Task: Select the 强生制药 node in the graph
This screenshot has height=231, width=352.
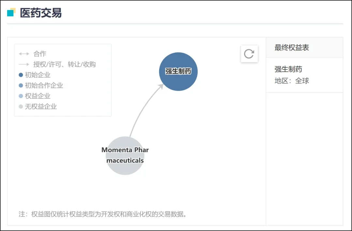Action: (178, 72)
